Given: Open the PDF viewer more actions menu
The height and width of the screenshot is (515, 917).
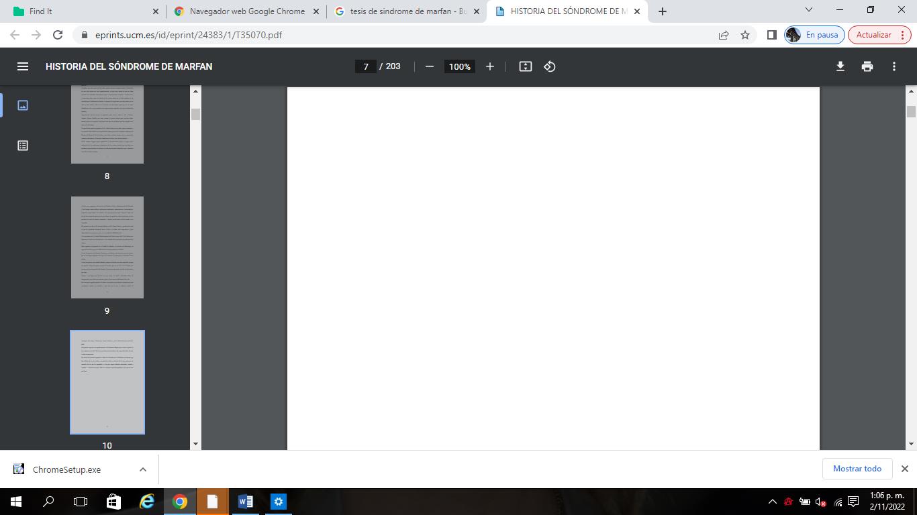Looking at the screenshot, I should [894, 66].
